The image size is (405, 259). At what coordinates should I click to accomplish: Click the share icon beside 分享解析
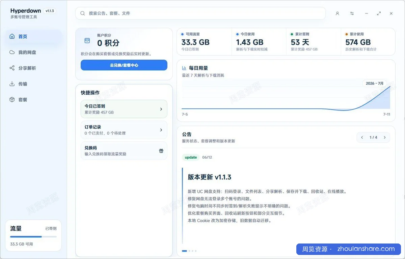pos(12,68)
